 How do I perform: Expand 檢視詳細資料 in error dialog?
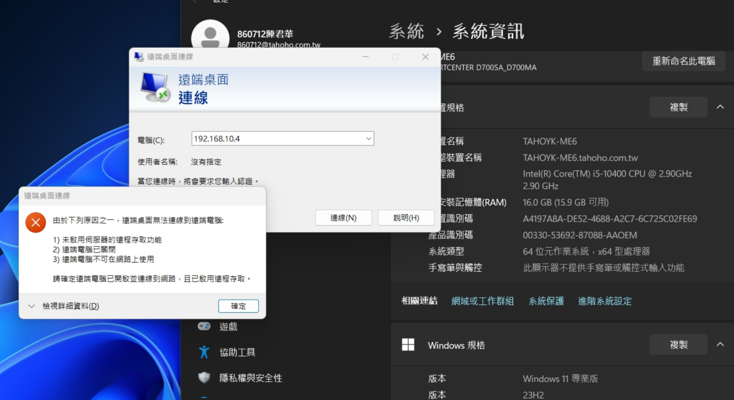click(x=32, y=306)
